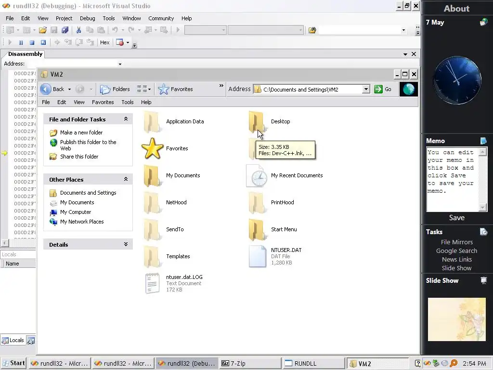Open the File menu in Visual Studio
This screenshot has height=370, width=493.
tap(10, 18)
